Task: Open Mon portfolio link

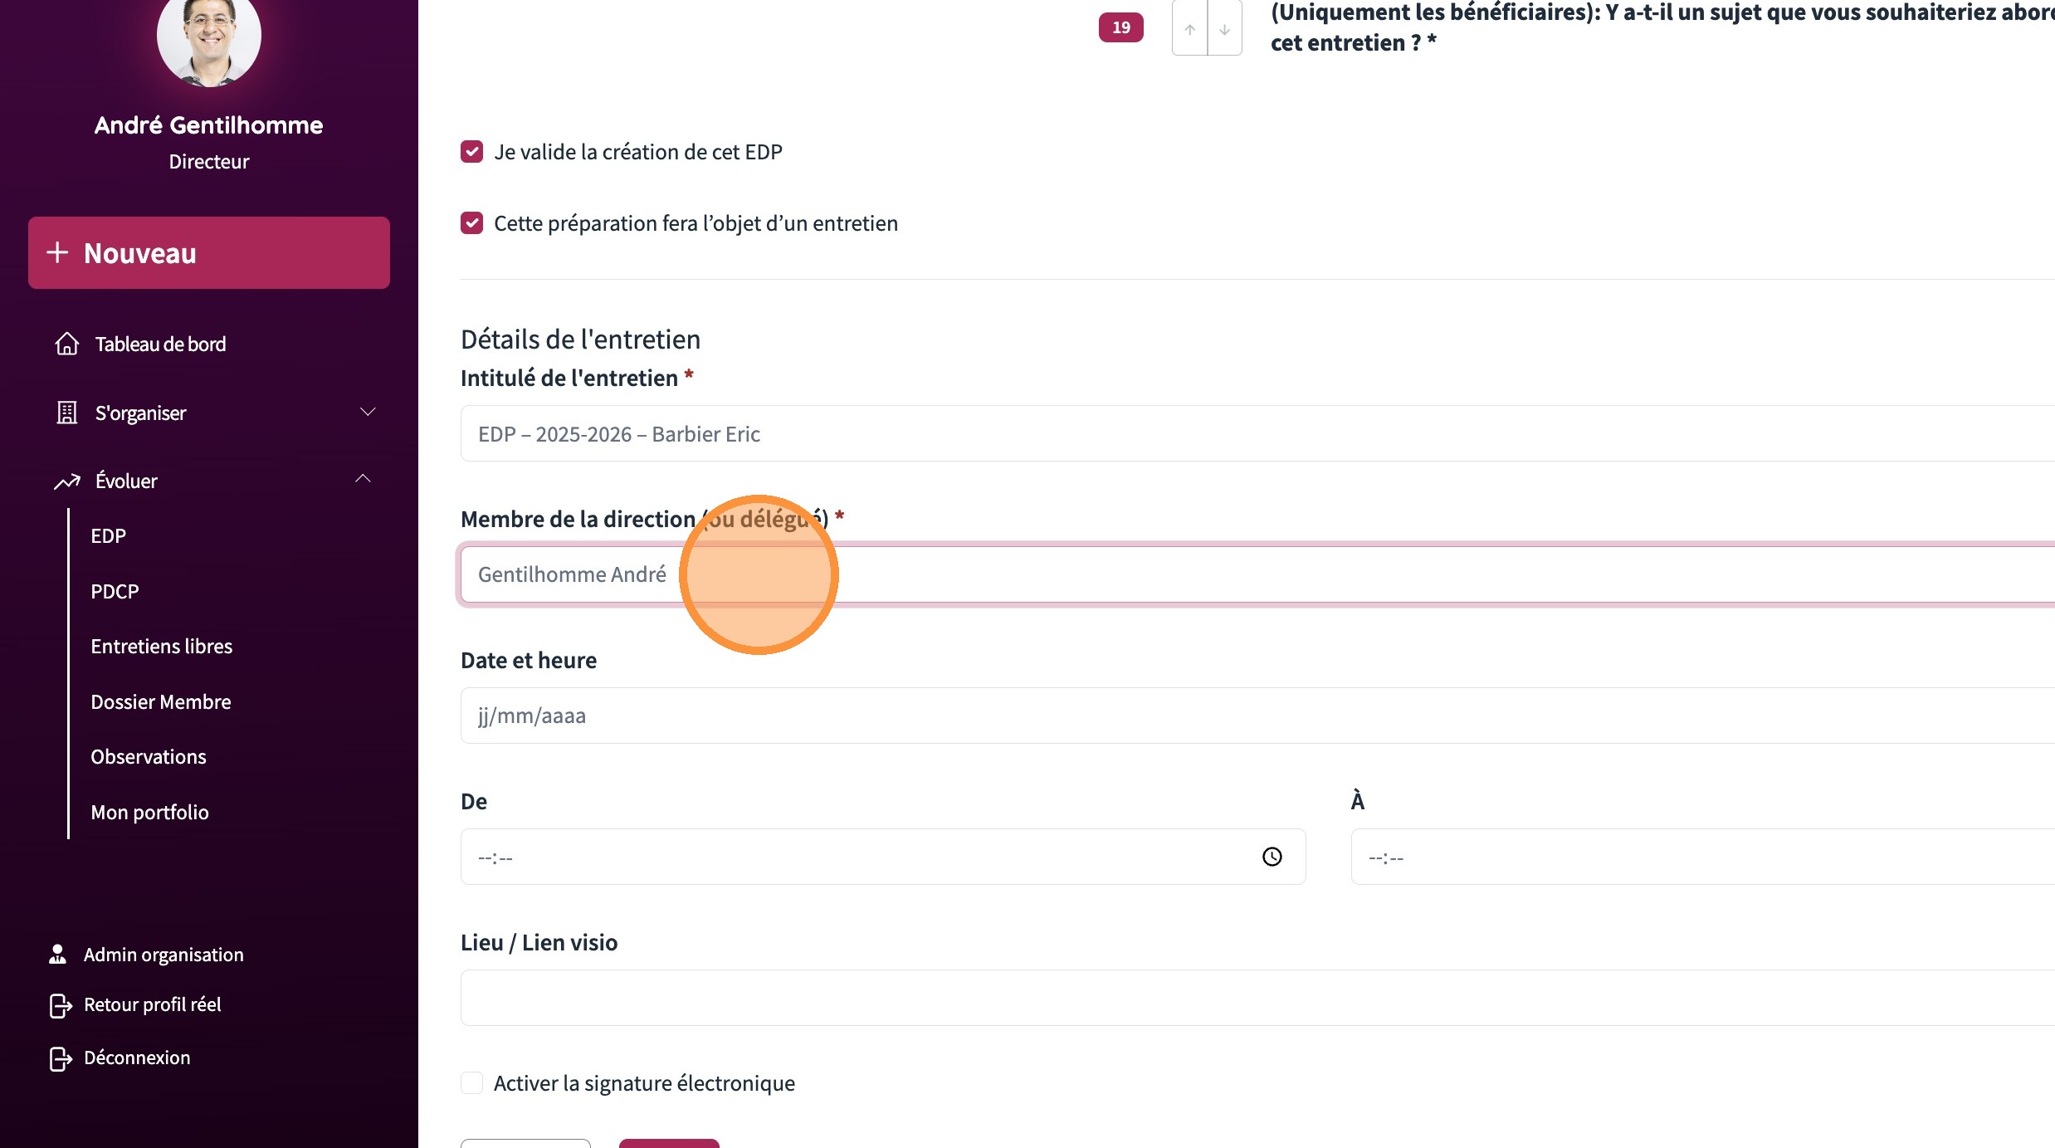Action: tap(149, 813)
